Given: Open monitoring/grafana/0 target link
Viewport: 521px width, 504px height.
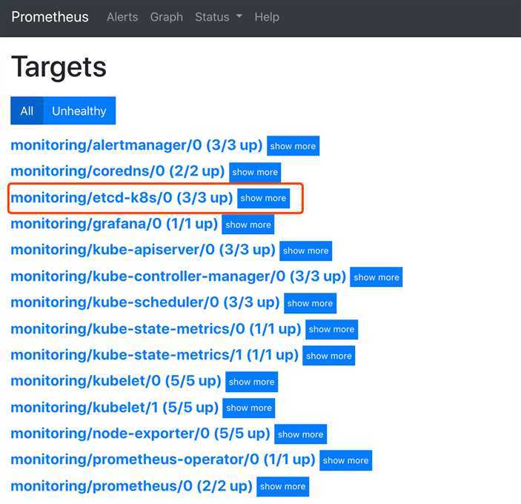Looking at the screenshot, I should tap(114, 224).
